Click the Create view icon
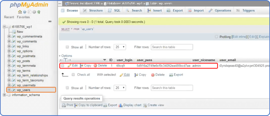Screen dimensions: 270x116 145,105
